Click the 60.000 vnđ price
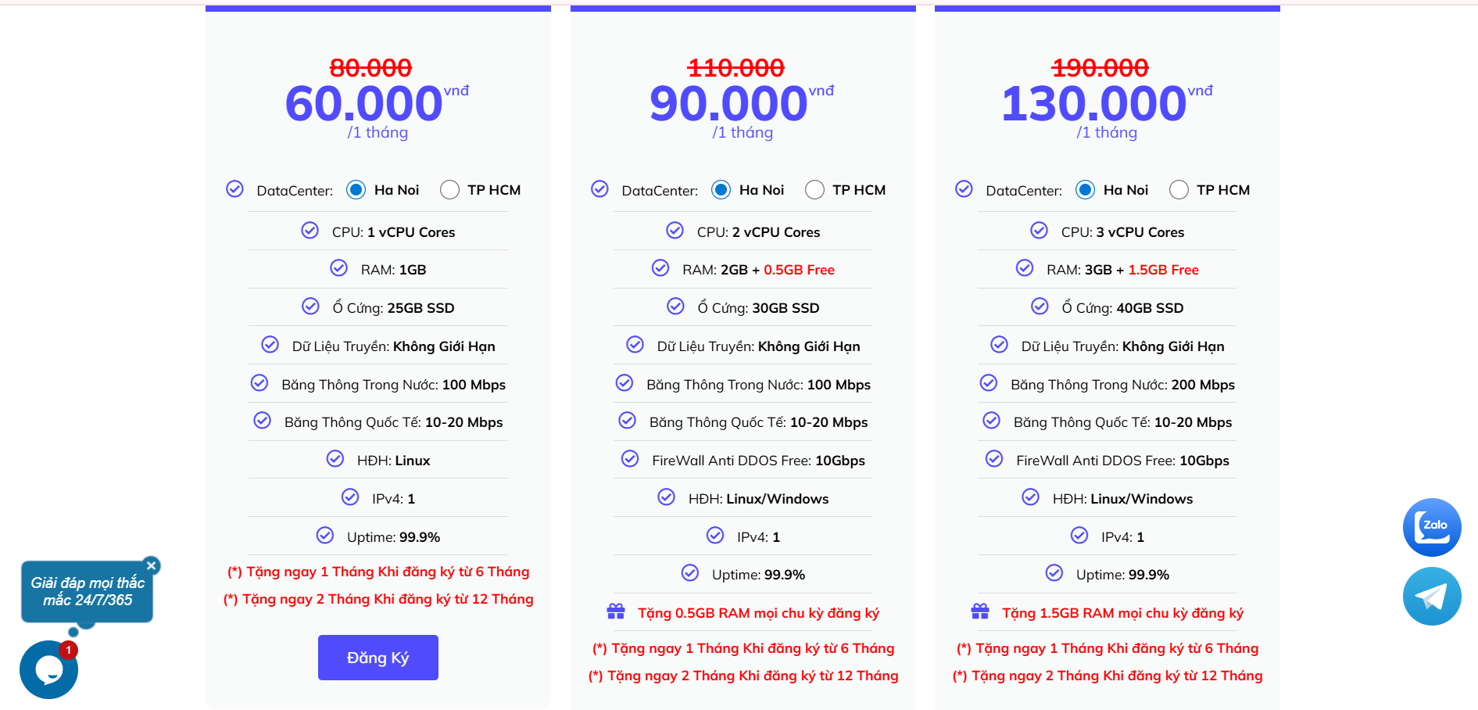This screenshot has width=1478, height=710. [x=364, y=104]
